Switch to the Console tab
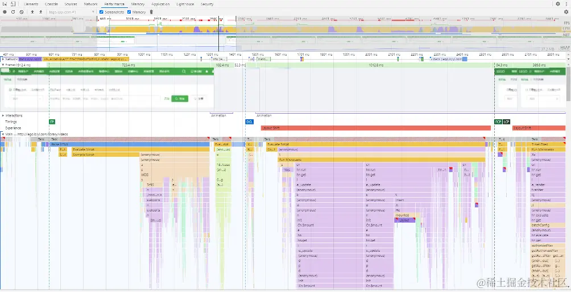 [x=51, y=4]
